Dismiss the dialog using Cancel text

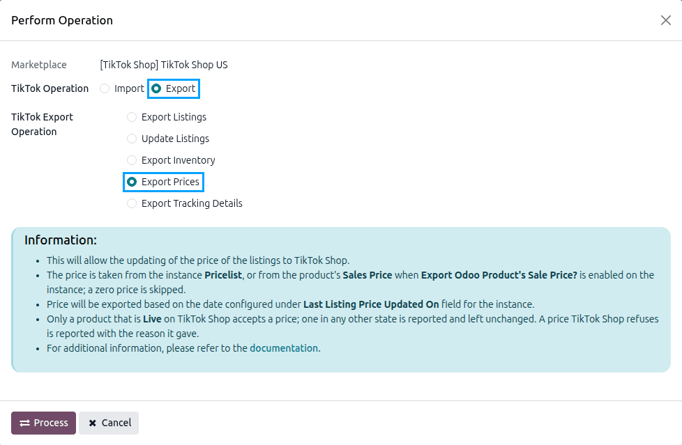pyautogui.click(x=116, y=423)
